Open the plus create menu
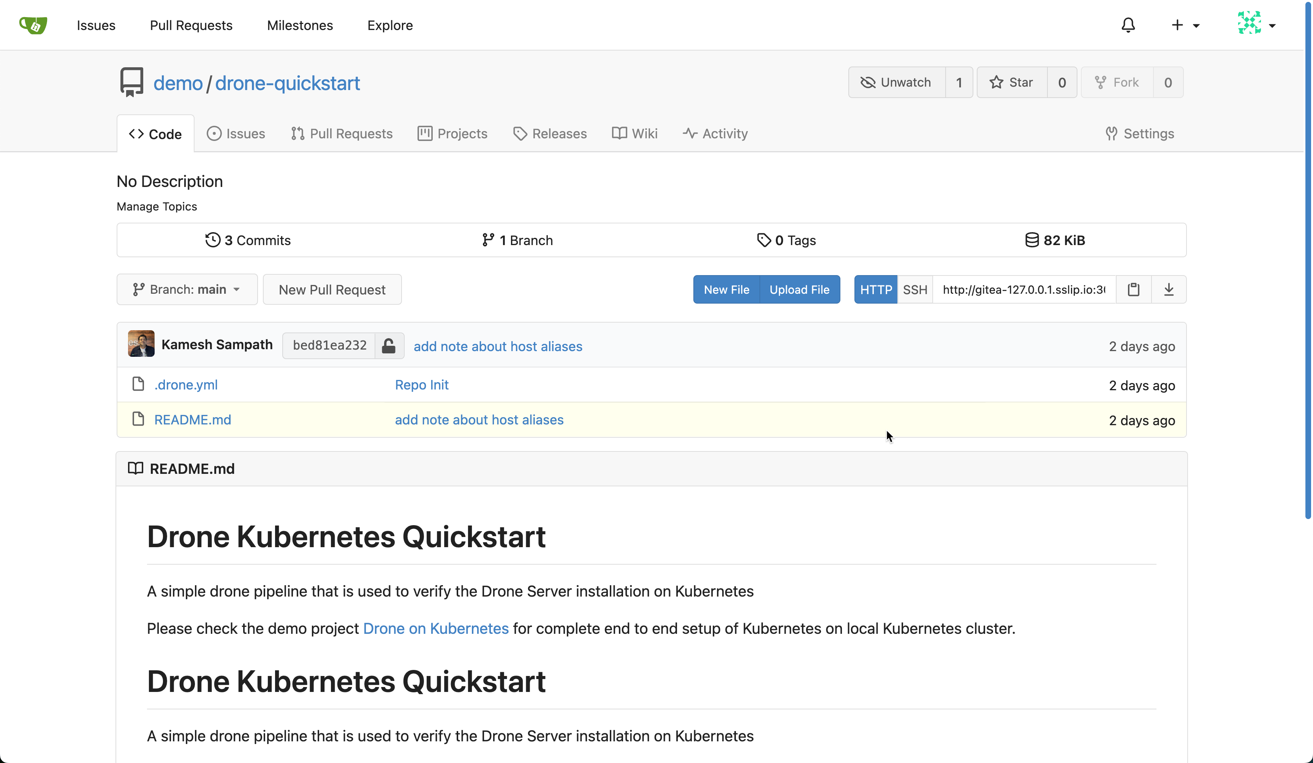The image size is (1313, 763). (x=1185, y=25)
